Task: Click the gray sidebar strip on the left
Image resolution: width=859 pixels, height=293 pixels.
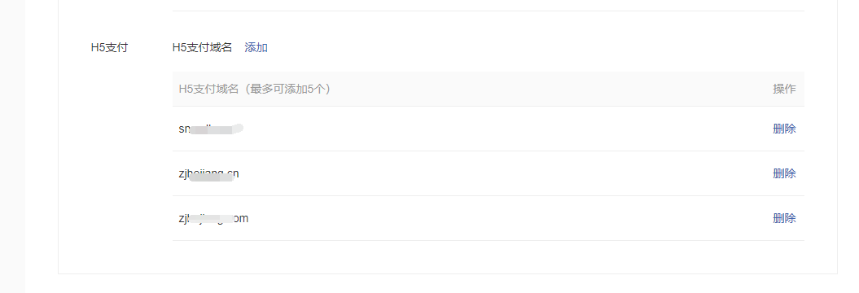Action: click(x=12, y=146)
